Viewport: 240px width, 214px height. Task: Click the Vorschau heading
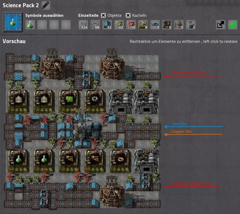pyautogui.click(x=14, y=41)
